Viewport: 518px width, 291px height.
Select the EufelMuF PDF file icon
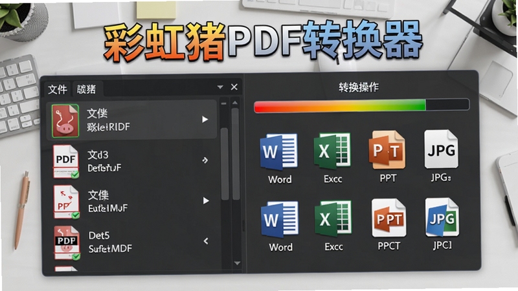67,202
